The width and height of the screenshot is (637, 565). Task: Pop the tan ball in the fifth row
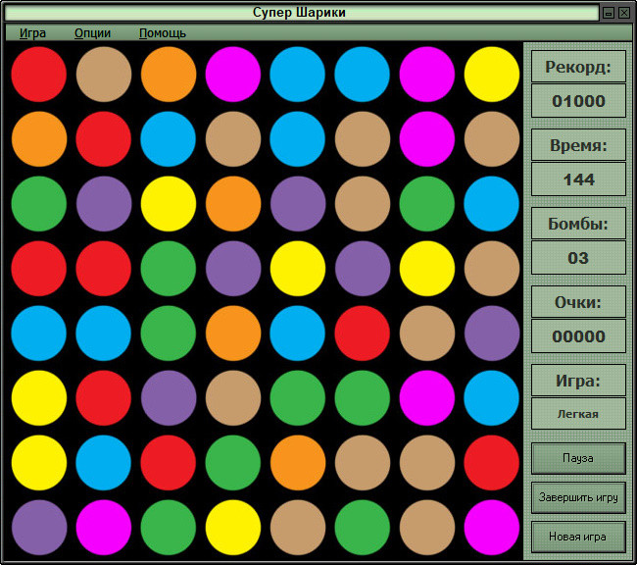coord(427,334)
